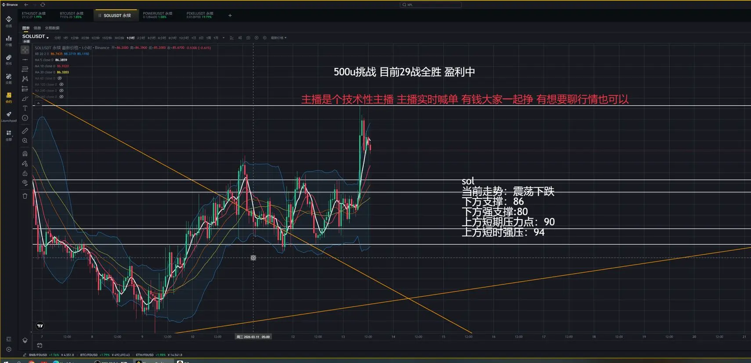
Task: Switch to the BTCUSDT 永续 tab
Action: coord(72,15)
